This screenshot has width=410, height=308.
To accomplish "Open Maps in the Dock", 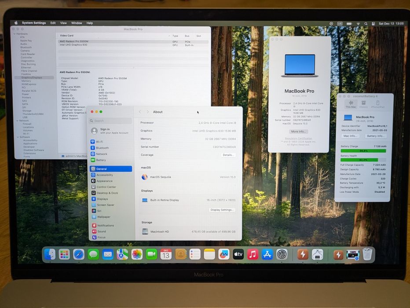I will 122,254.
